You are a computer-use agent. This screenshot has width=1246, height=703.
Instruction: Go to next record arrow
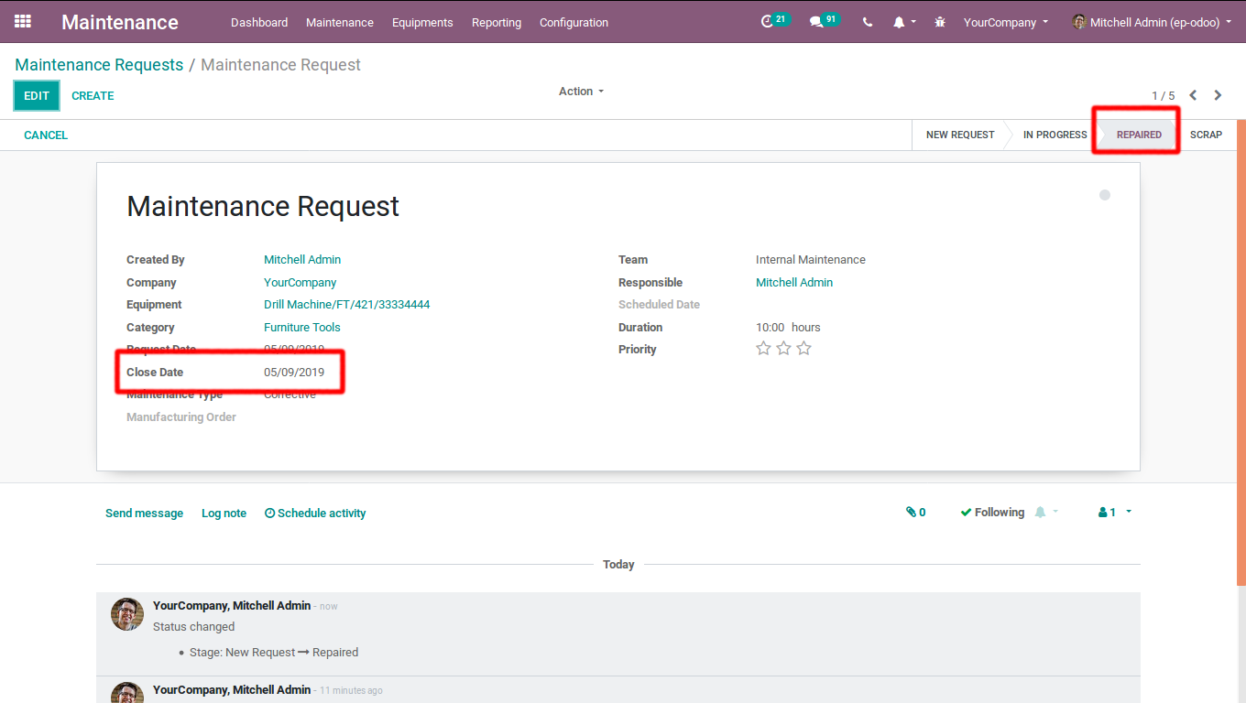(x=1218, y=95)
